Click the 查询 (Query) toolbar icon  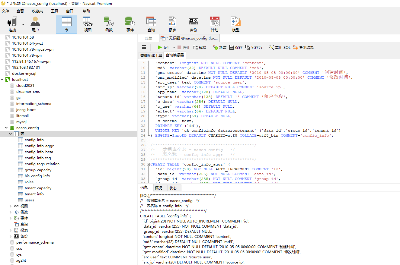151,24
